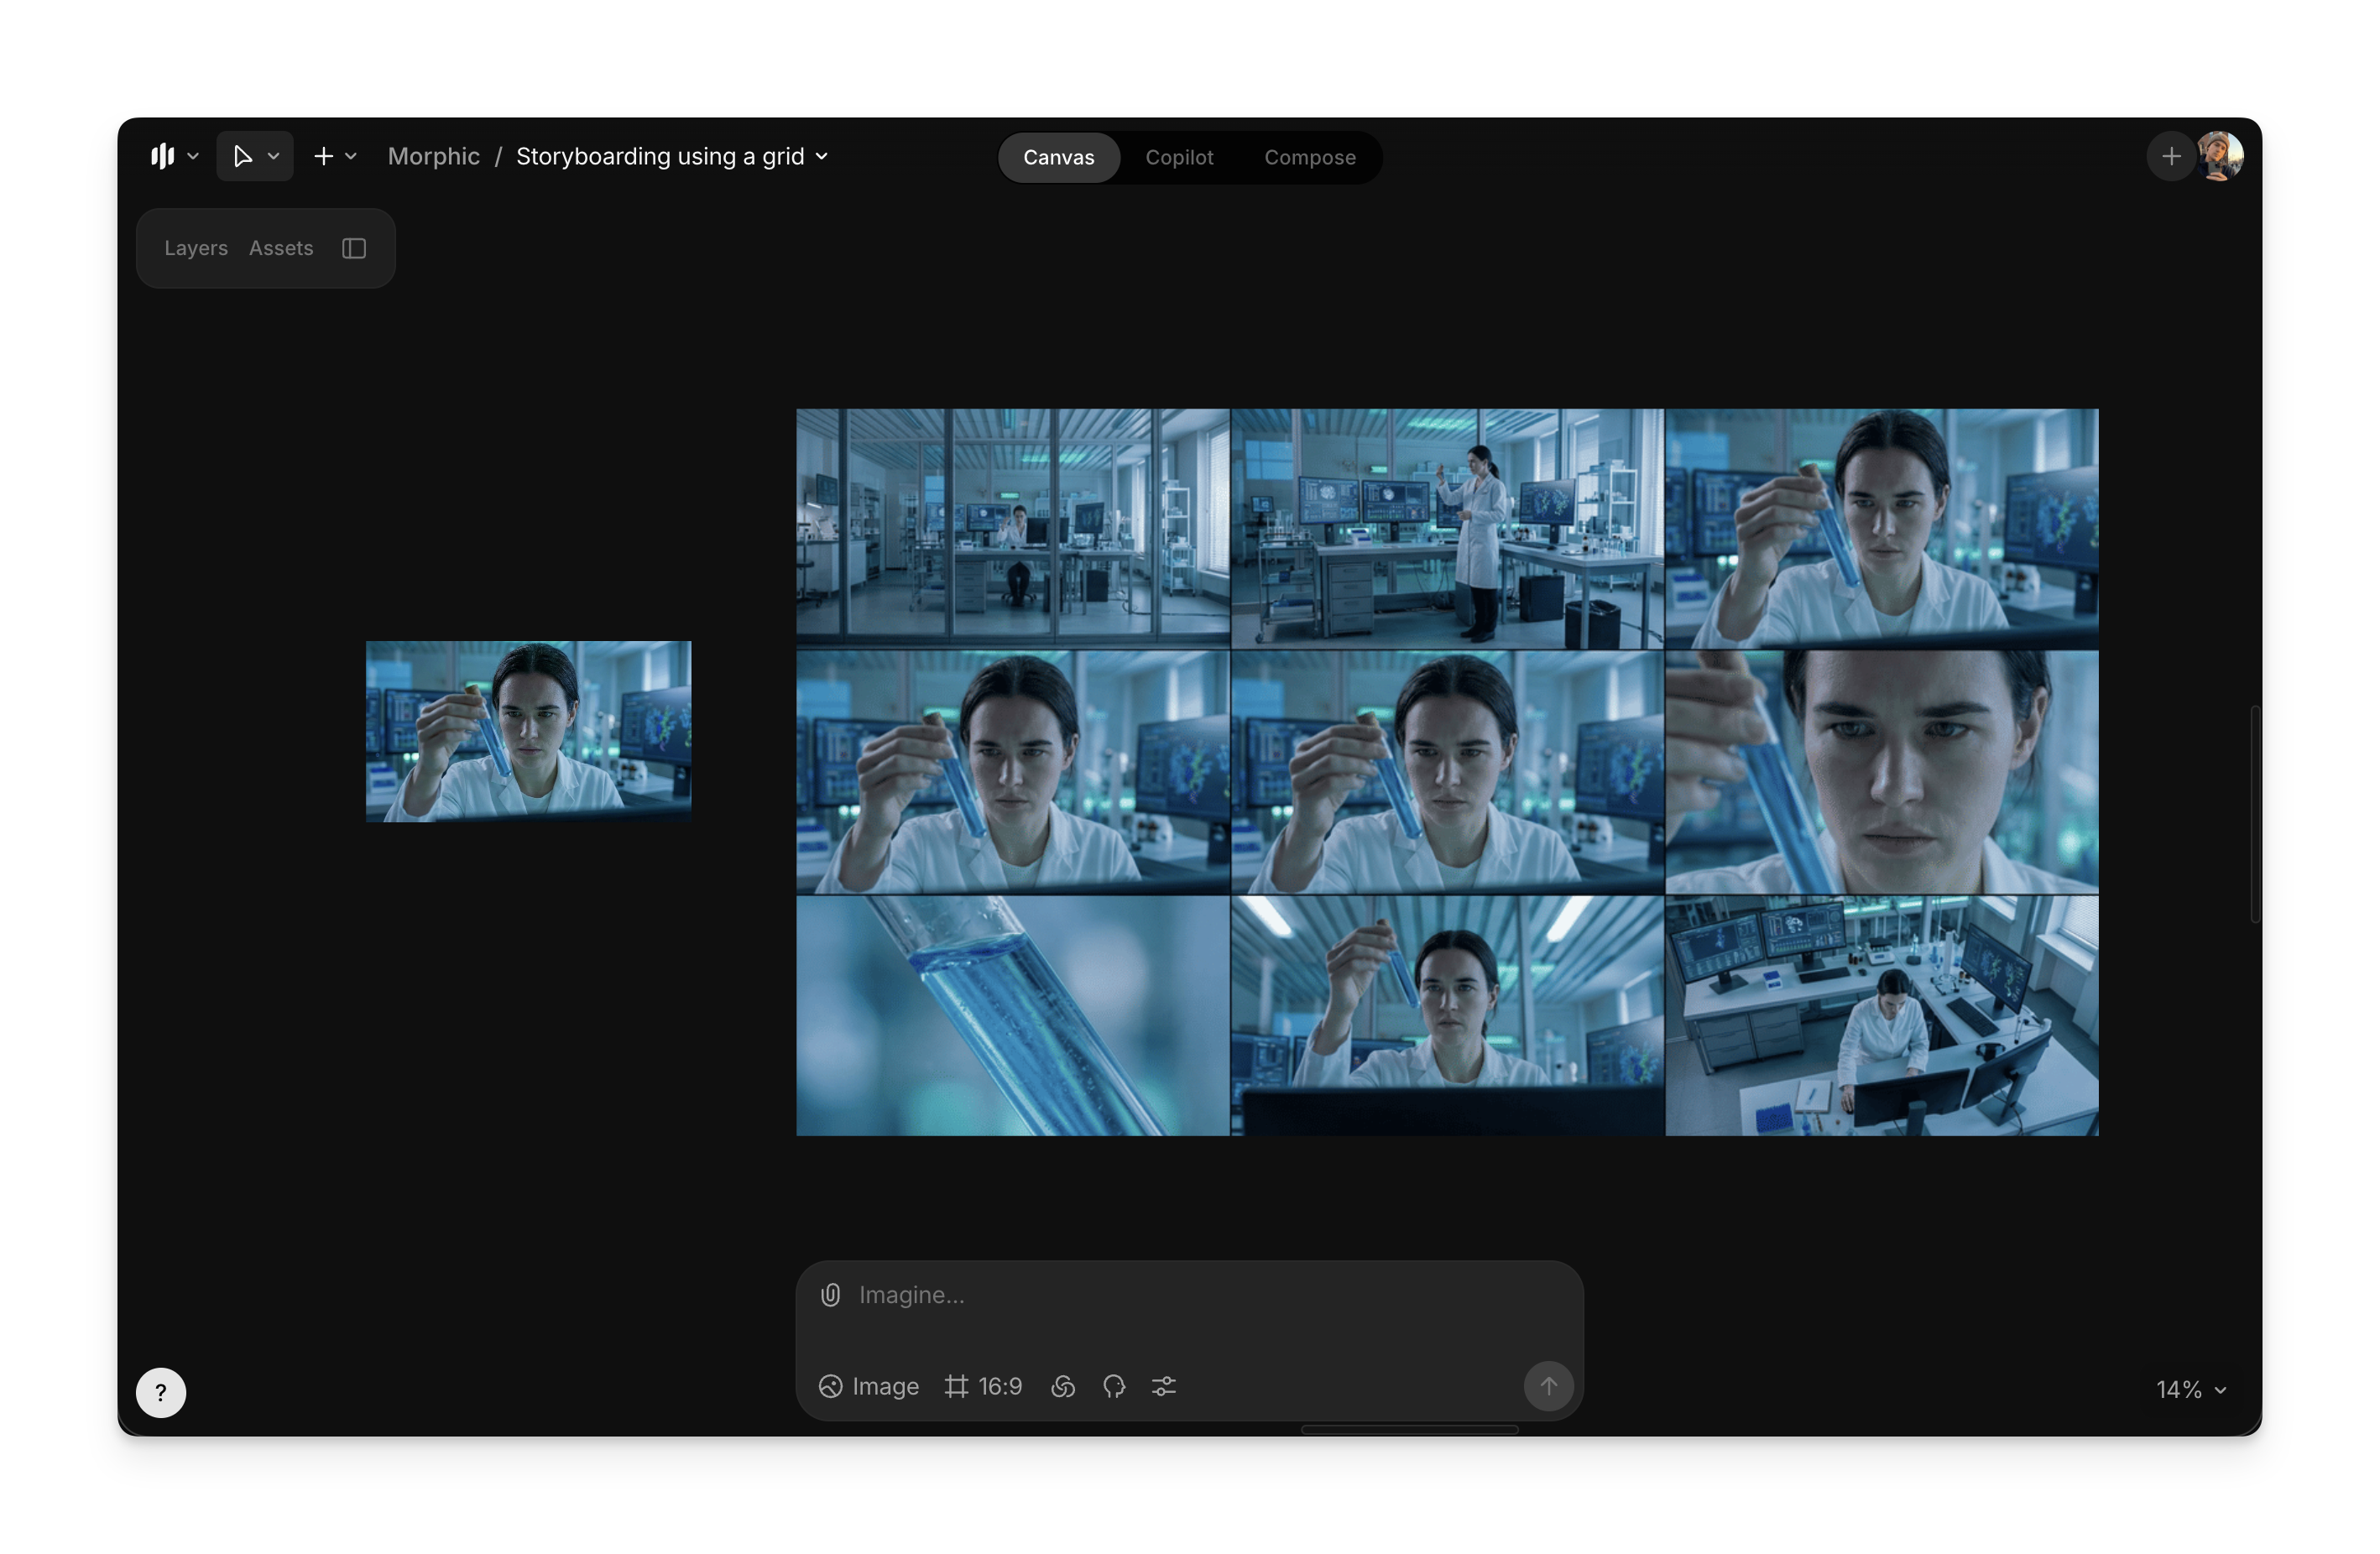Click the character head profile icon
Screen dimensions: 2380x1554
pos(1114,1386)
